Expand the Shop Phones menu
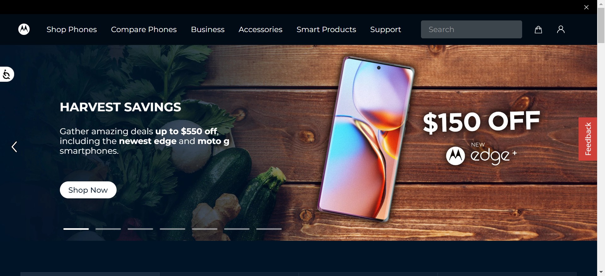 72,30
